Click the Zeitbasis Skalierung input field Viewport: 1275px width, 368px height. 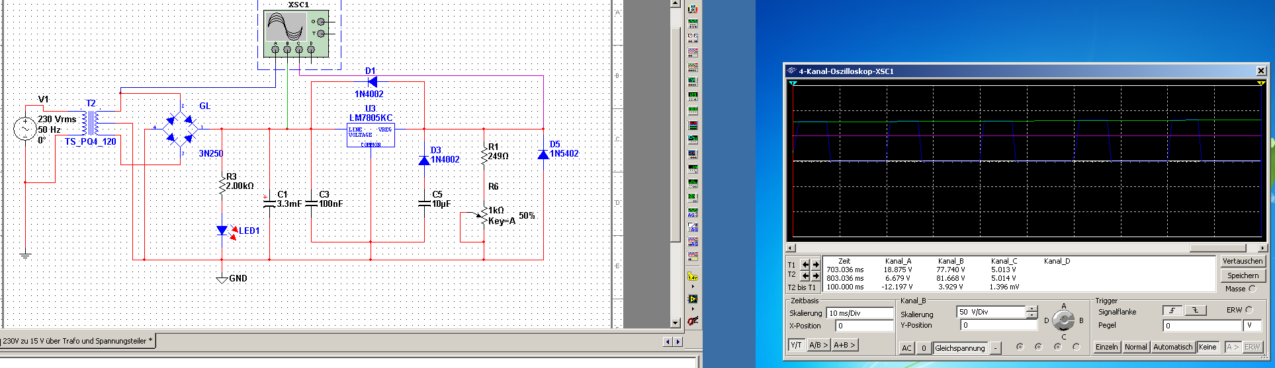[859, 313]
